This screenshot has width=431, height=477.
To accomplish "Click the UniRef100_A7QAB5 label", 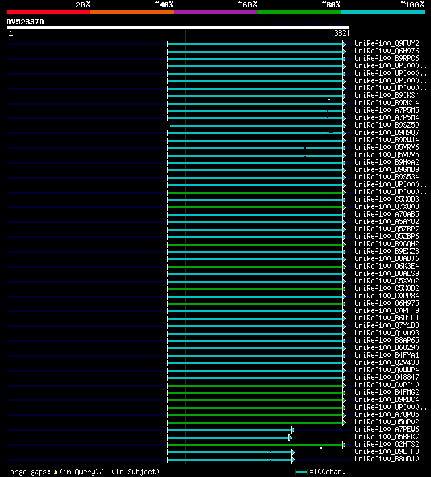I will click(x=387, y=214).
